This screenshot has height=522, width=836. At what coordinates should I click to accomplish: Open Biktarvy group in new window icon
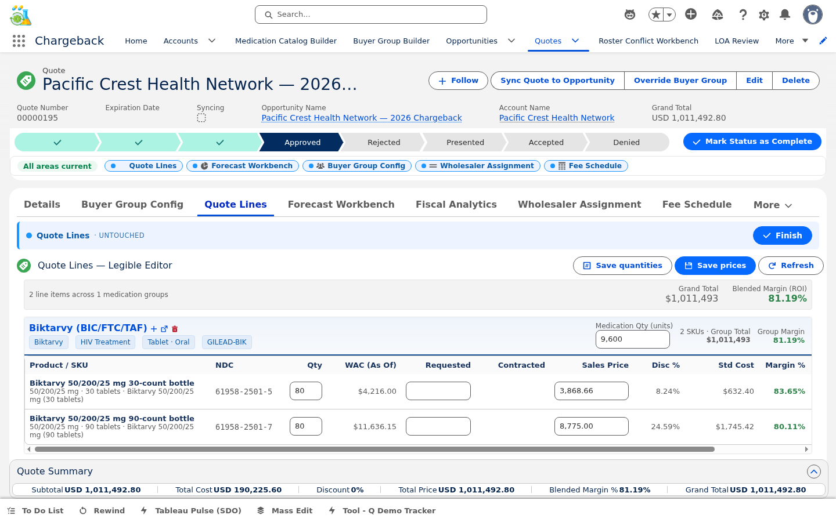164,329
